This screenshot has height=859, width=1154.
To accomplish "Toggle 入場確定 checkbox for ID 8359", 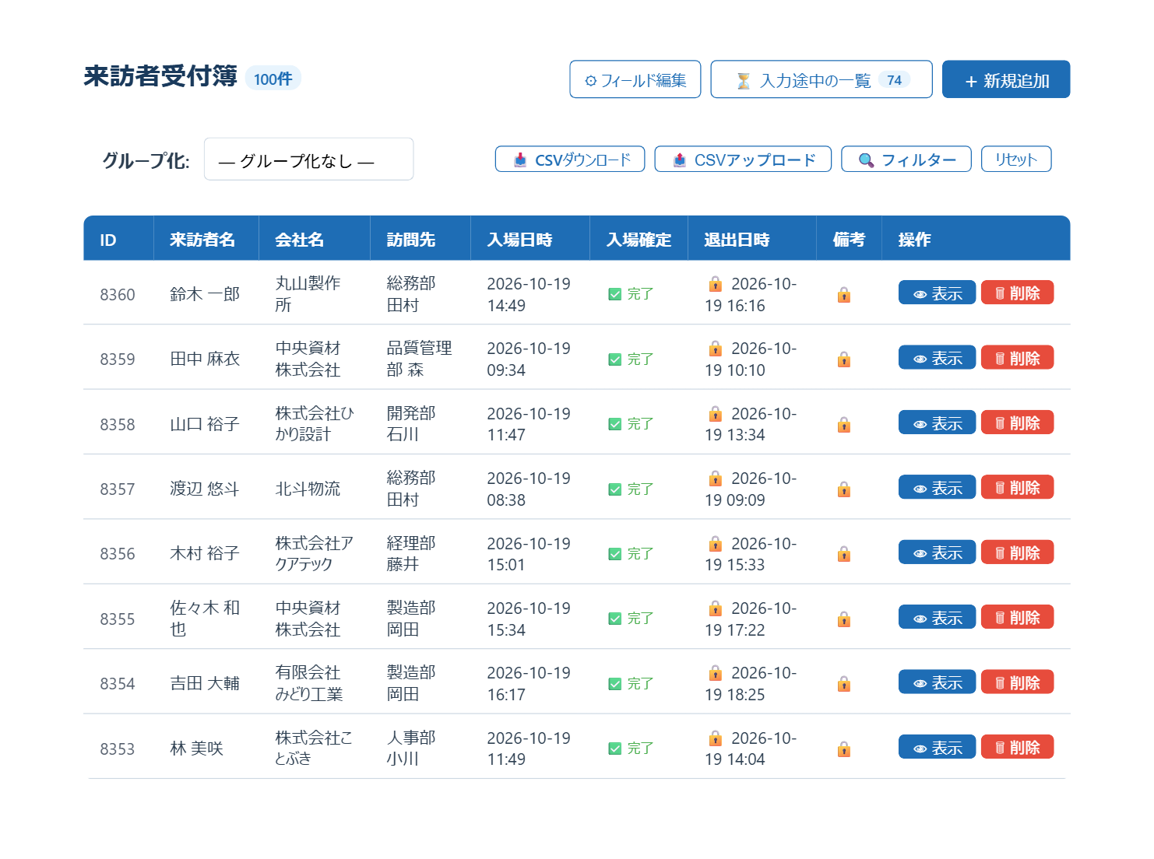I will [x=615, y=359].
